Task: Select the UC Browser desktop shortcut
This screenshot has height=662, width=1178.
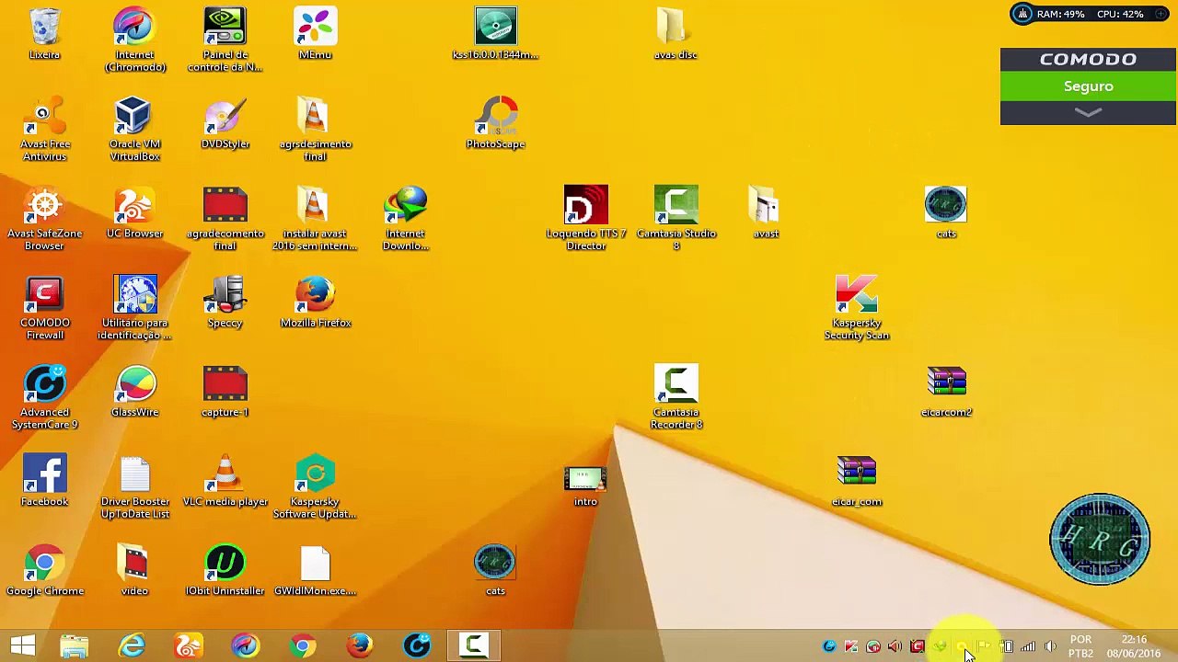Action: click(134, 212)
